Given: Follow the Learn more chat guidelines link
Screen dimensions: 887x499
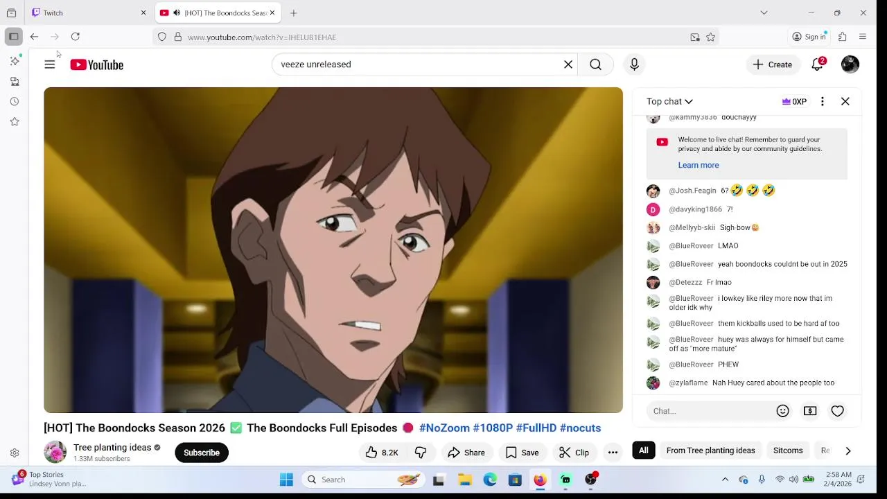Looking at the screenshot, I should coord(699,165).
